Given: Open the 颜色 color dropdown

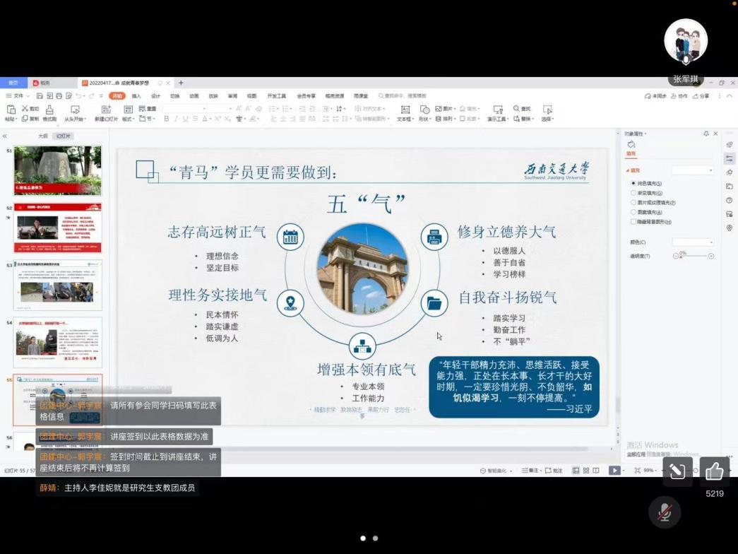Looking at the screenshot, I should (692, 242).
